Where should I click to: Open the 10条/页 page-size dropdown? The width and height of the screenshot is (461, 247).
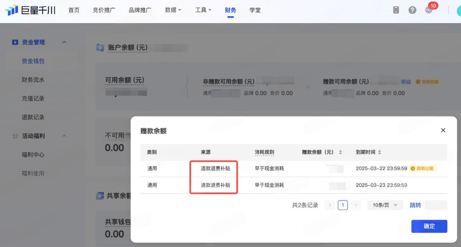[385, 205]
